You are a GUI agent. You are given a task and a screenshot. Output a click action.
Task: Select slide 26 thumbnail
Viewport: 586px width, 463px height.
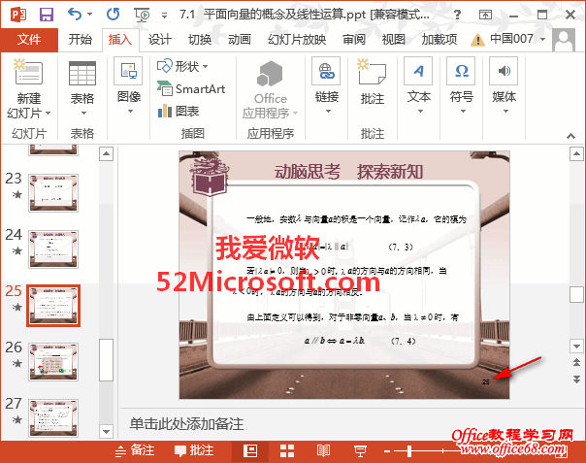(53, 362)
